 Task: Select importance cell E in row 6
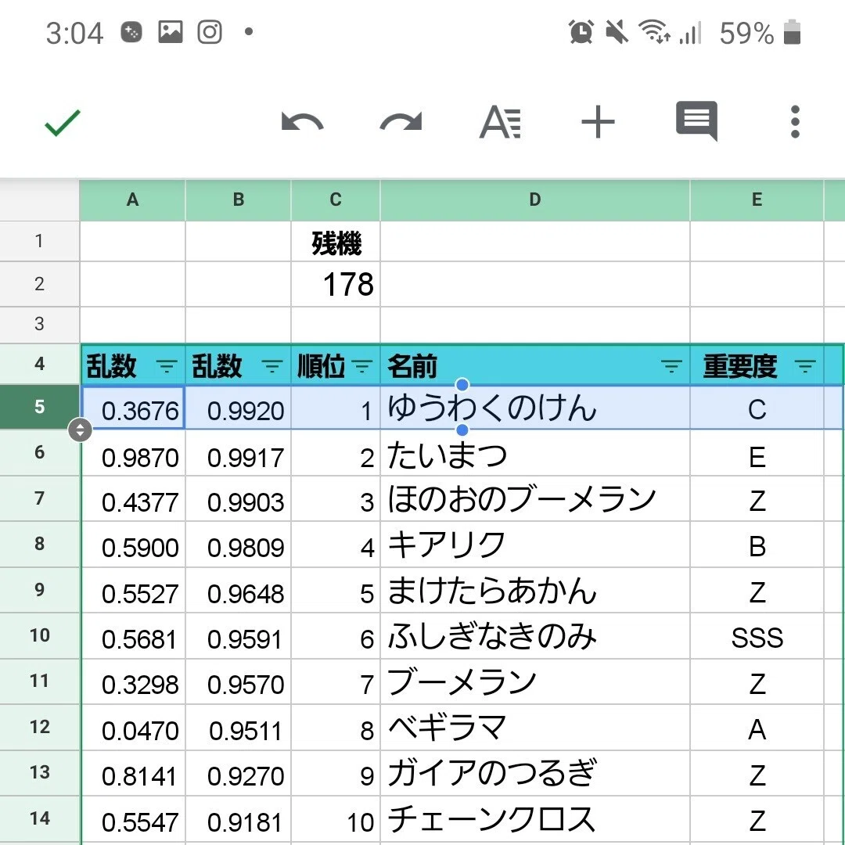click(757, 453)
